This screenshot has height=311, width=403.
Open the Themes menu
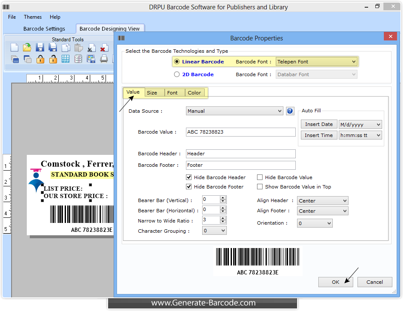pyautogui.click(x=32, y=17)
